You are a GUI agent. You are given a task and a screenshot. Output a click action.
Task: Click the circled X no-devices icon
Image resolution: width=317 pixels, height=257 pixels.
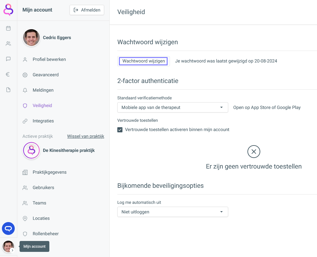point(254,152)
